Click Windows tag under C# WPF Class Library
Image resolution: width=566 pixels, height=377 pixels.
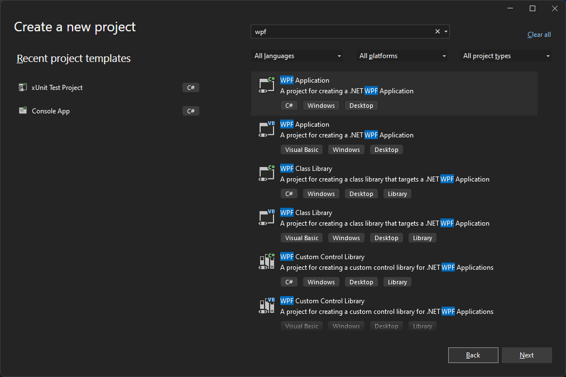coord(321,194)
